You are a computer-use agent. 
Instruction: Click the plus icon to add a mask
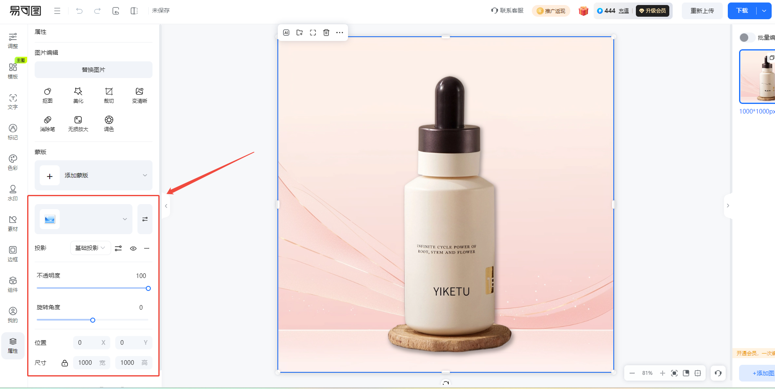coord(50,176)
